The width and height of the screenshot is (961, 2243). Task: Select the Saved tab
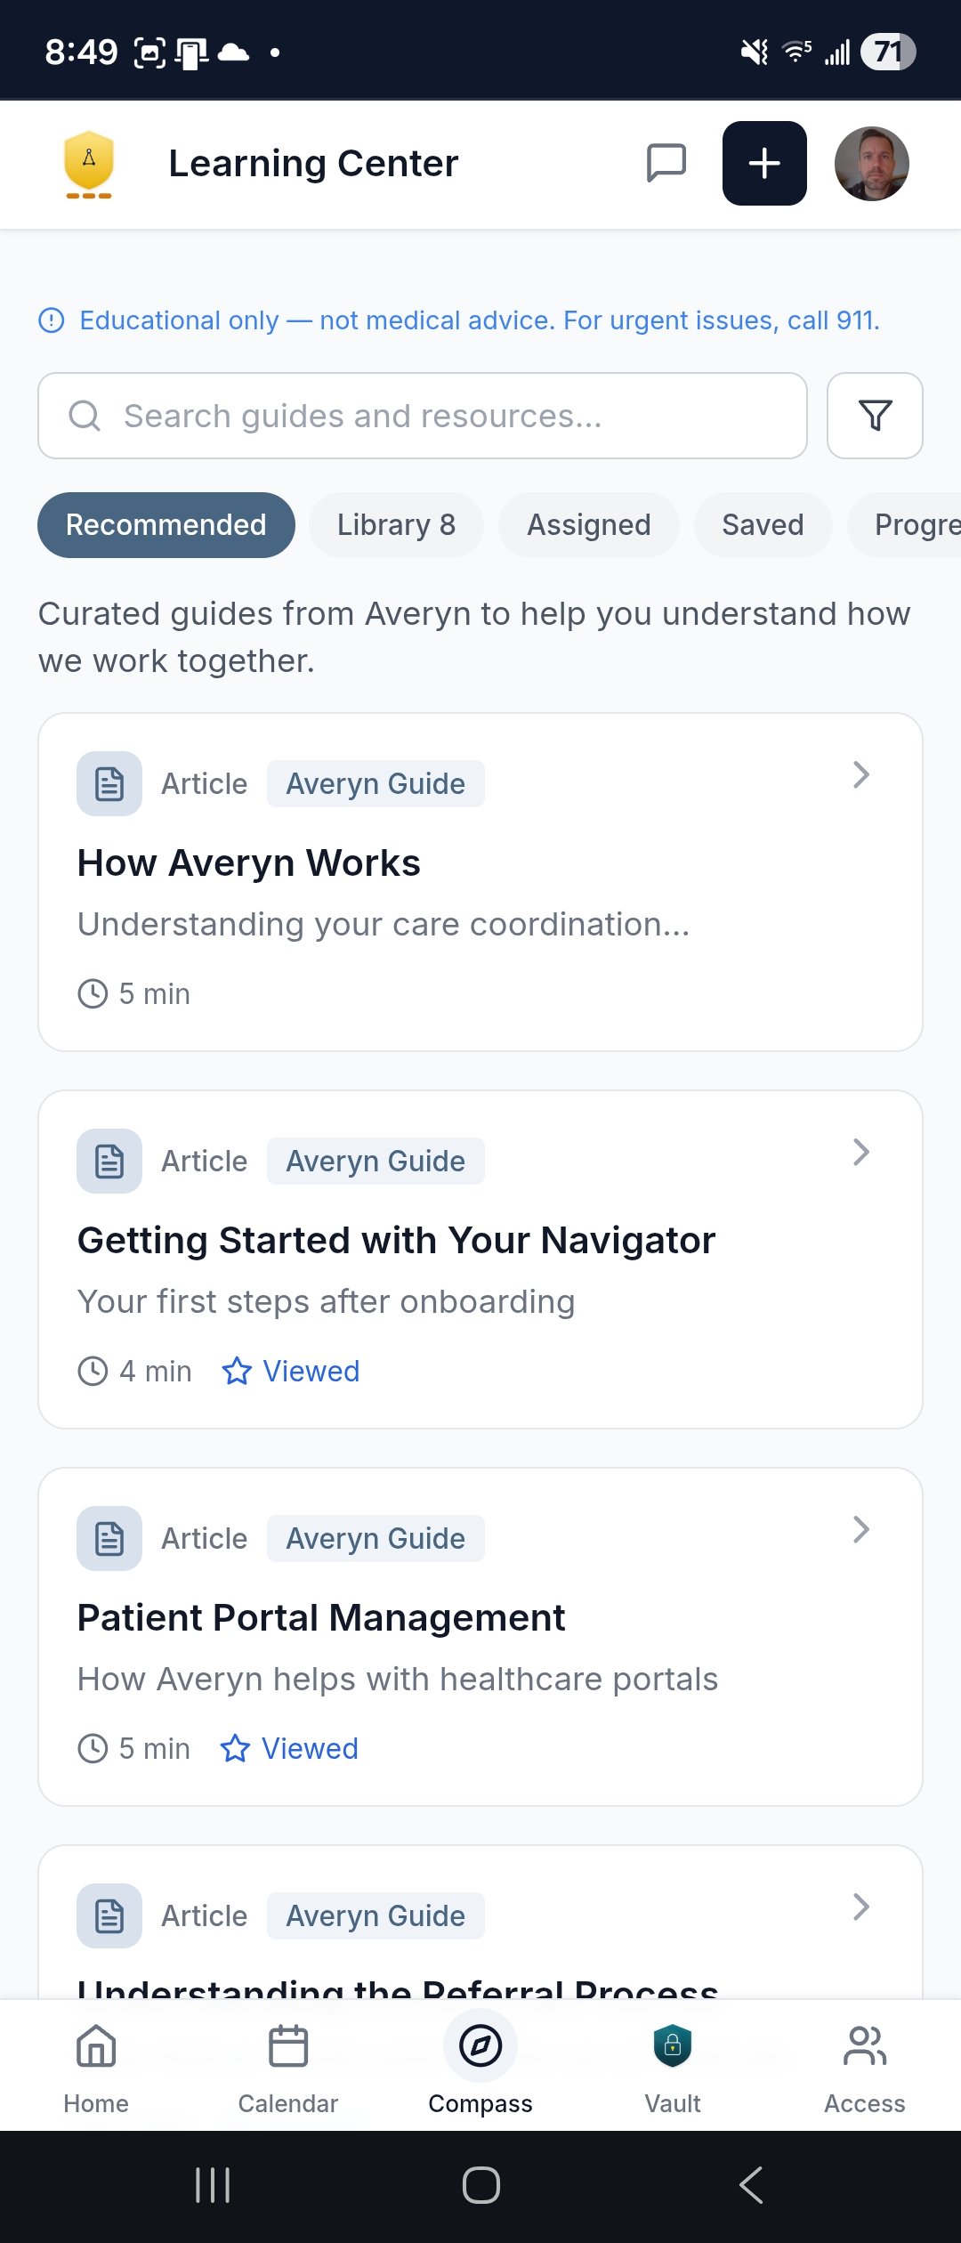coord(763,525)
